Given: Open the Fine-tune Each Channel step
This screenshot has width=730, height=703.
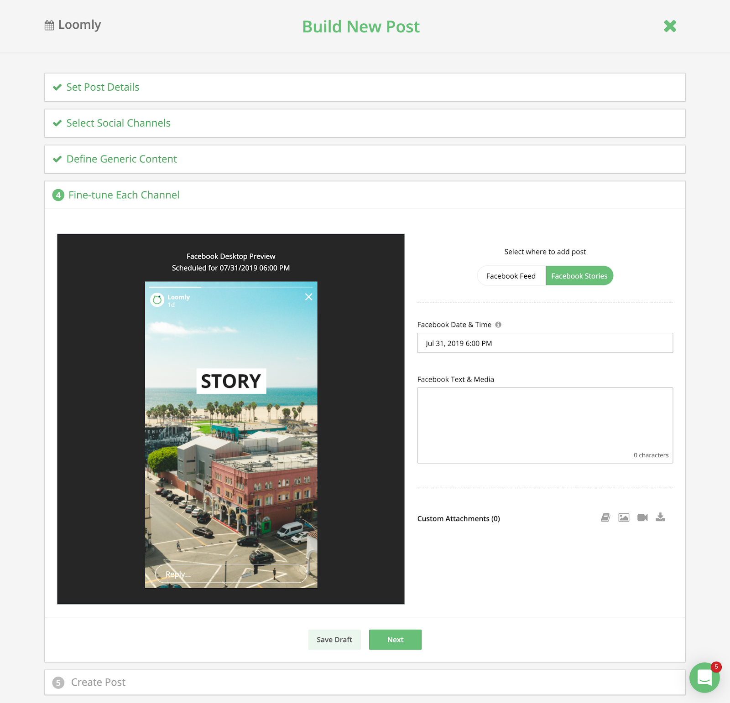Looking at the screenshot, I should tap(124, 195).
